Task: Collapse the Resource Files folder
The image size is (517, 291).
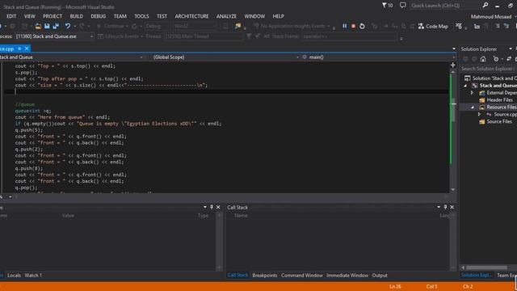Action: (472, 108)
